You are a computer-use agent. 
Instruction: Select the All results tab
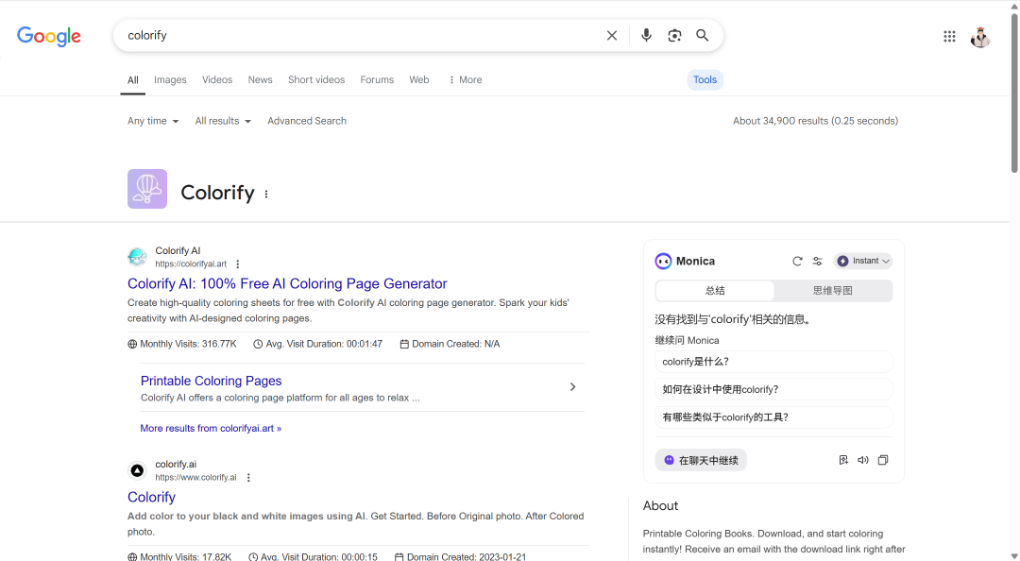pyautogui.click(x=133, y=80)
